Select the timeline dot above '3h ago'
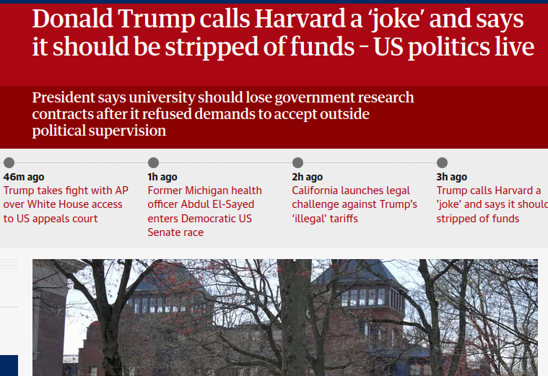This screenshot has width=548, height=376. pos(442,162)
